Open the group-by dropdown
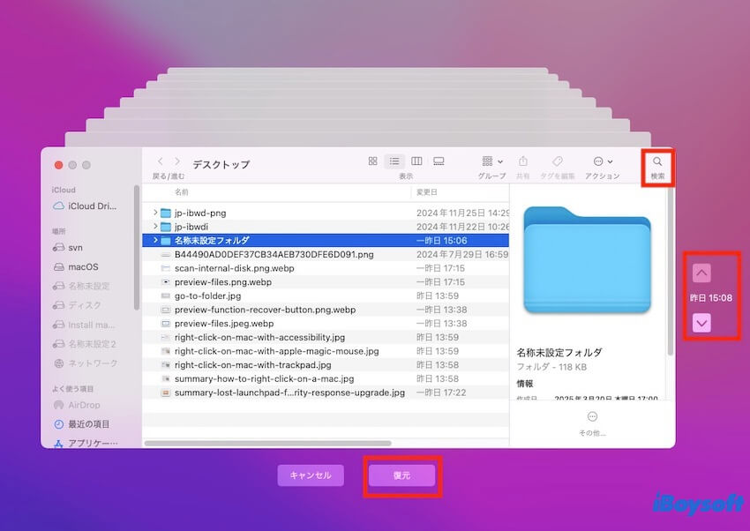Image resolution: width=750 pixels, height=531 pixels. tap(491, 161)
